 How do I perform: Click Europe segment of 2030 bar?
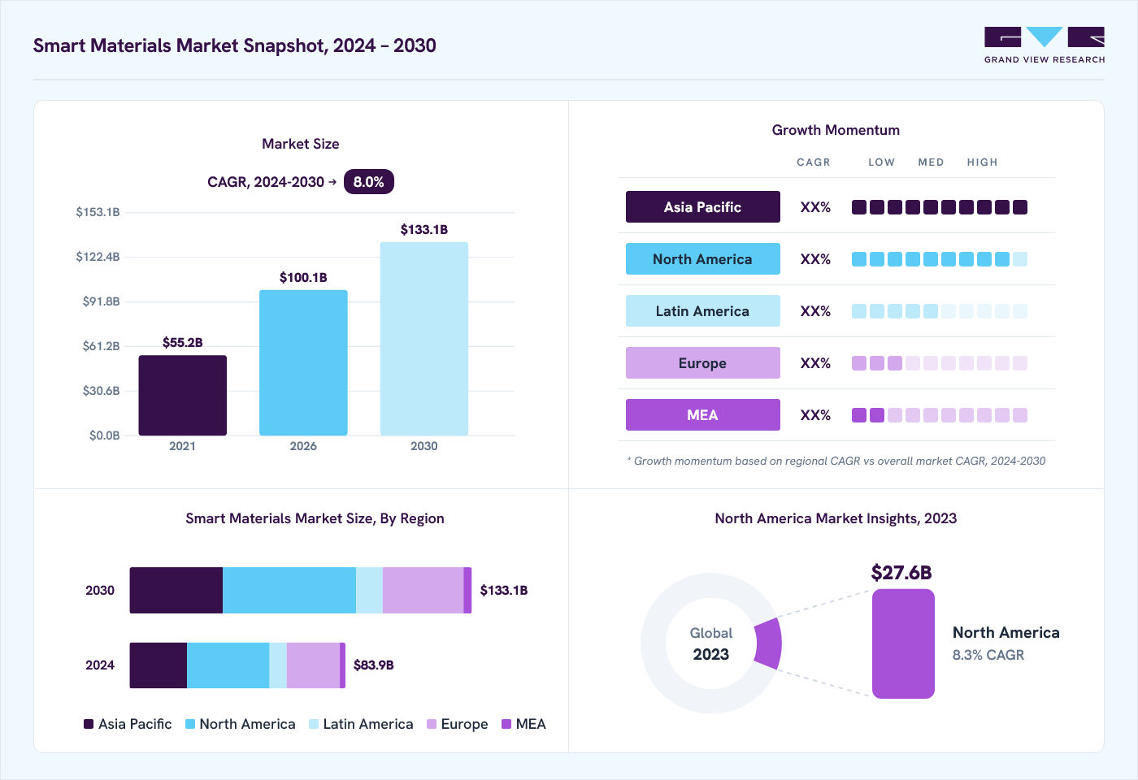click(x=423, y=591)
